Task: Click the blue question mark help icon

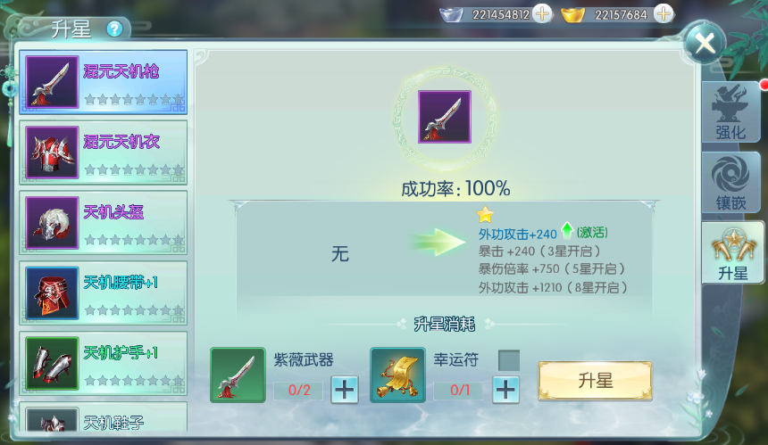Action: pyautogui.click(x=114, y=29)
